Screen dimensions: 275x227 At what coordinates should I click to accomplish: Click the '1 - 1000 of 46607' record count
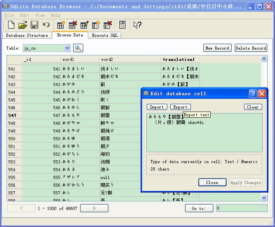tap(58, 208)
